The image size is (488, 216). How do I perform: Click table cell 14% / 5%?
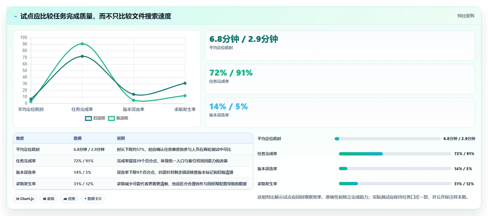point(82,172)
